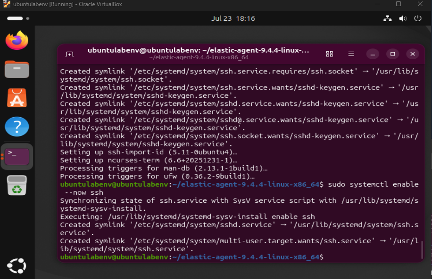Click 'Executing: /usr/lib/systemd/systemd-sysv-install' line

187,216
